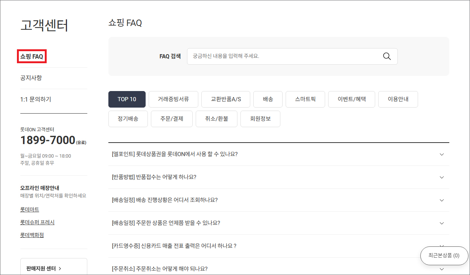The width and height of the screenshot is (470, 275).
Task: Expand chevron for 주문취소 question
Action: click(x=442, y=269)
